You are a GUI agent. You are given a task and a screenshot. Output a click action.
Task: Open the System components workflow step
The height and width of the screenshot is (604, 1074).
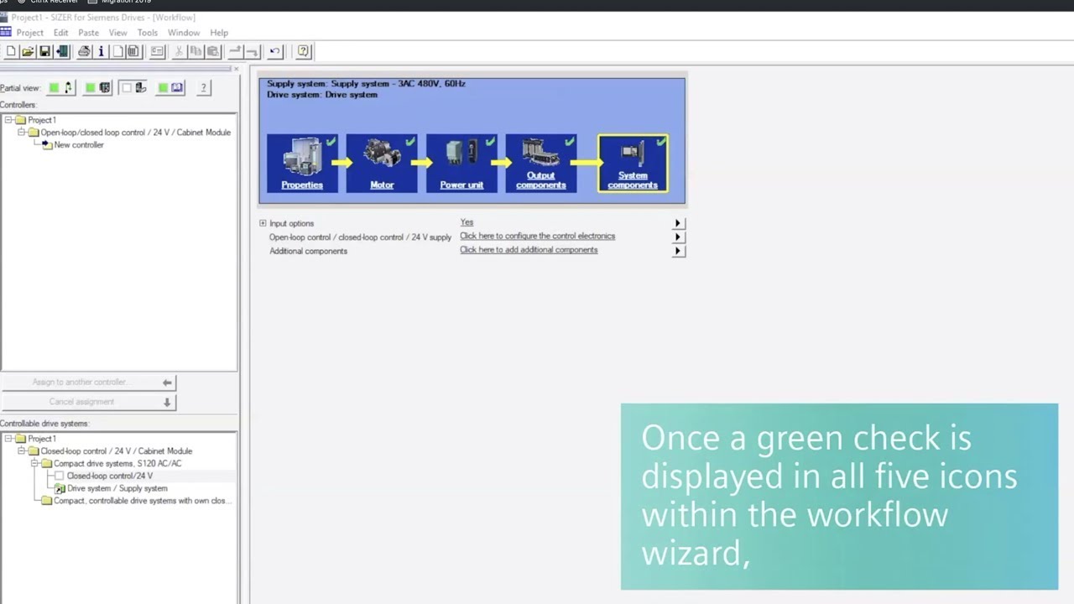(x=633, y=164)
